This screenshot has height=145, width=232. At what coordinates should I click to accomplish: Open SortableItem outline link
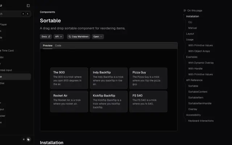(x=196, y=98)
